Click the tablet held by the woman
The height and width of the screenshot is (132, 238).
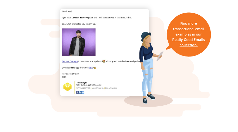160,56
